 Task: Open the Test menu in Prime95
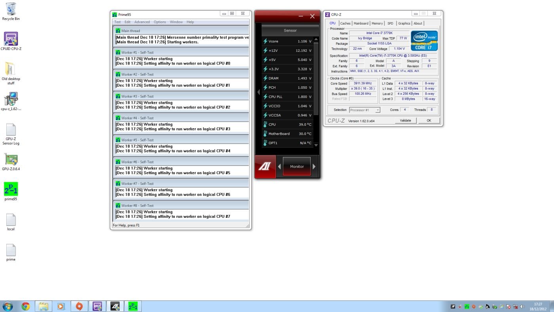coord(118,22)
